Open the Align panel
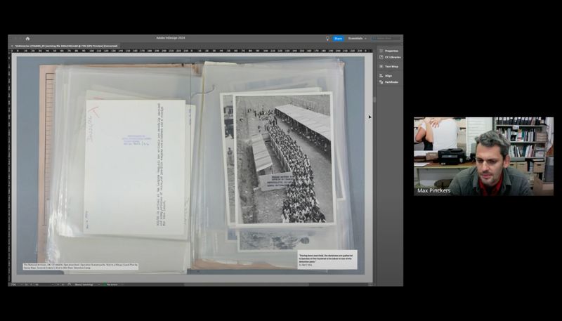This screenshot has width=562, height=321. click(386, 76)
